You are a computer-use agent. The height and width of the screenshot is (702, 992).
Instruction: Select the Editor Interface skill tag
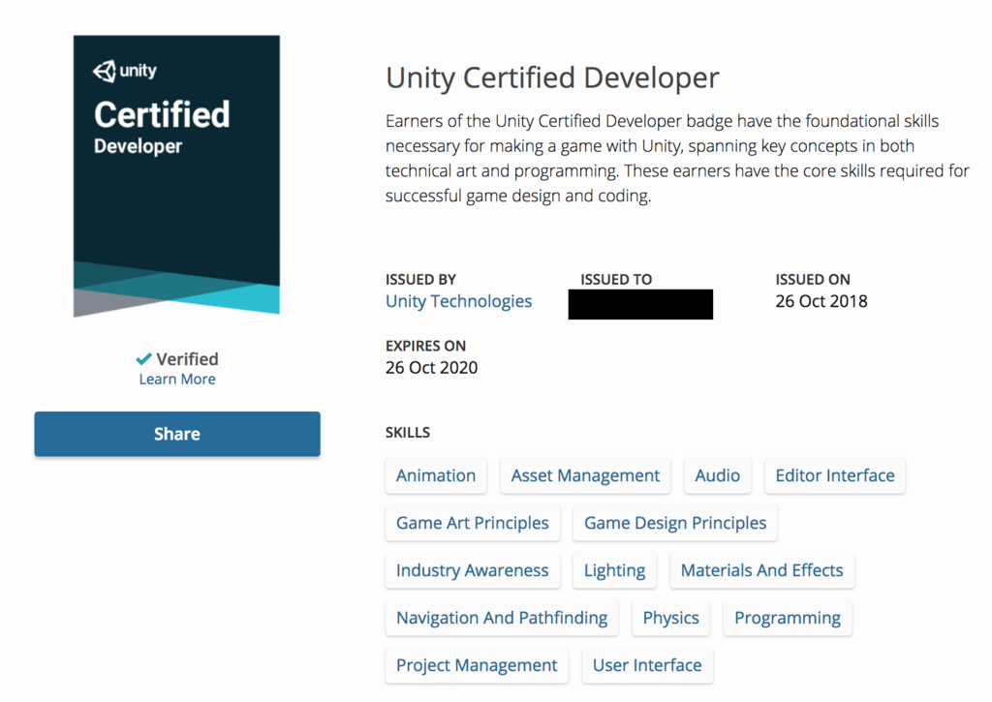(835, 475)
